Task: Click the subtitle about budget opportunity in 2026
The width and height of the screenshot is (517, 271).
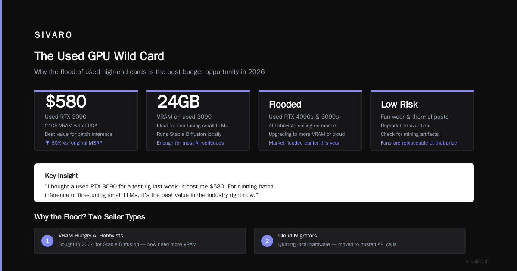Action: 149,72
